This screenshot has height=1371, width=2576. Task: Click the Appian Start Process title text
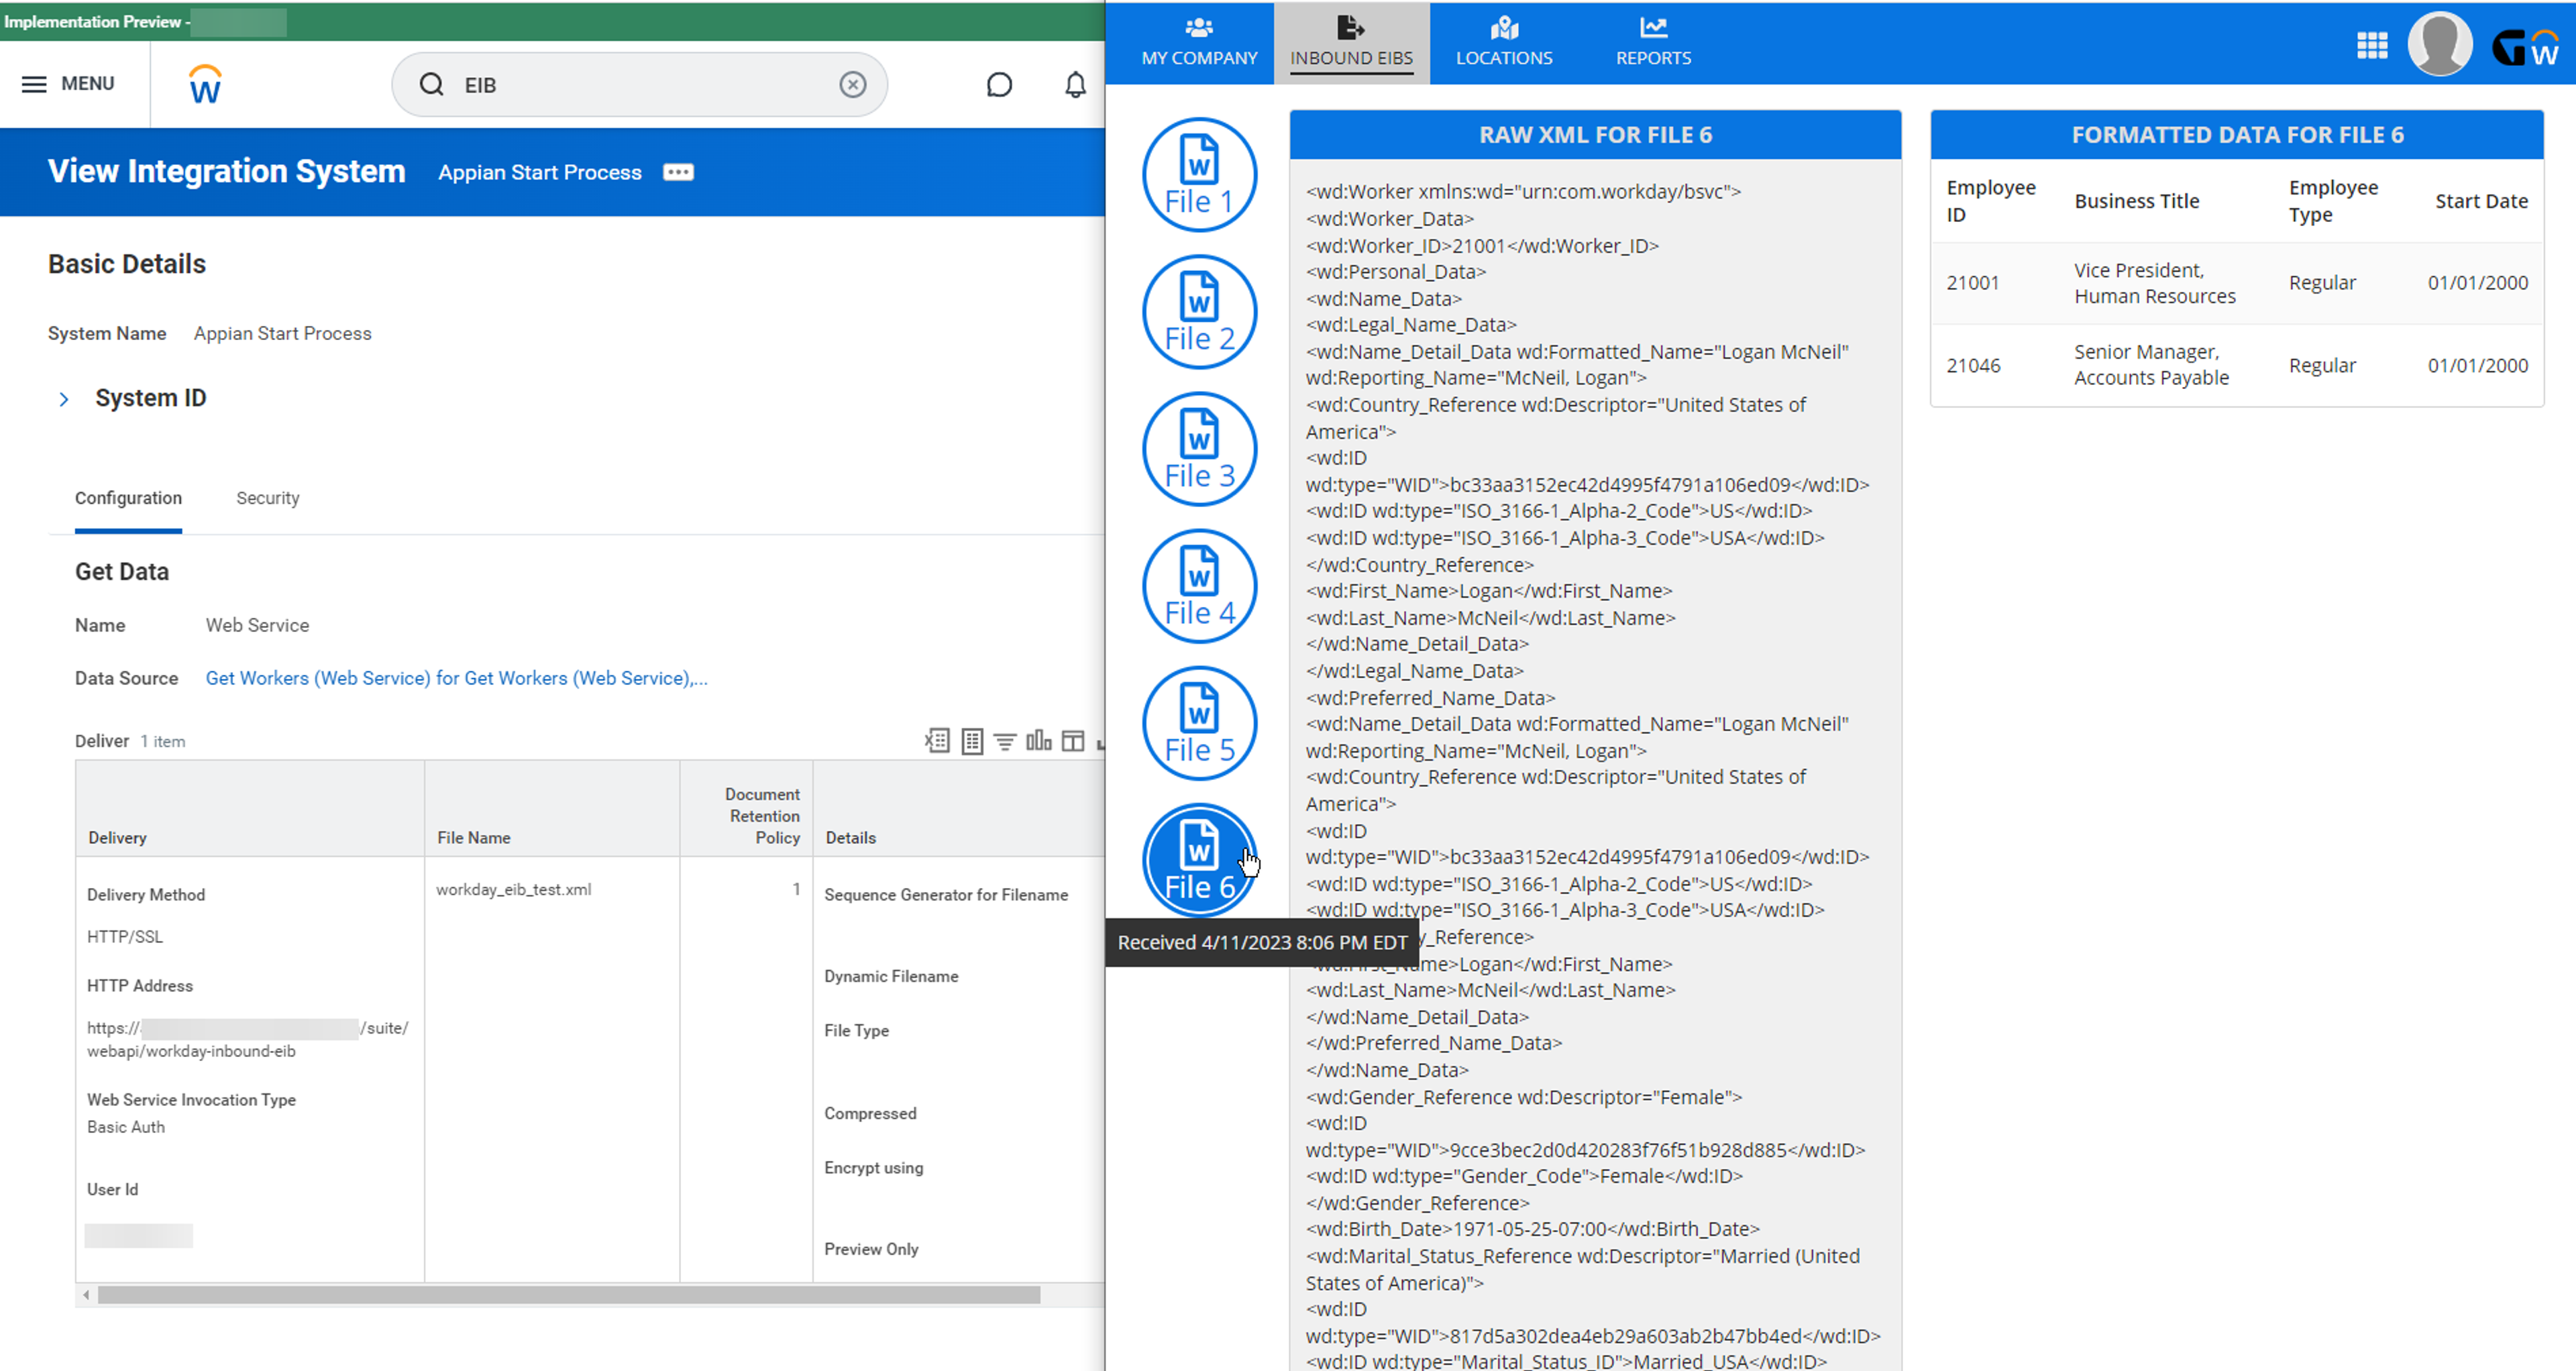click(540, 172)
